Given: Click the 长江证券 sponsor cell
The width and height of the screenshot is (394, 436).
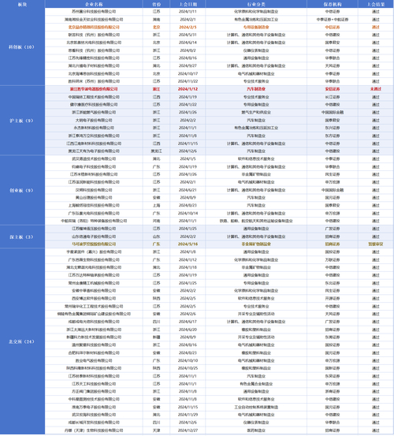Looking at the screenshot, I should coord(333,97).
